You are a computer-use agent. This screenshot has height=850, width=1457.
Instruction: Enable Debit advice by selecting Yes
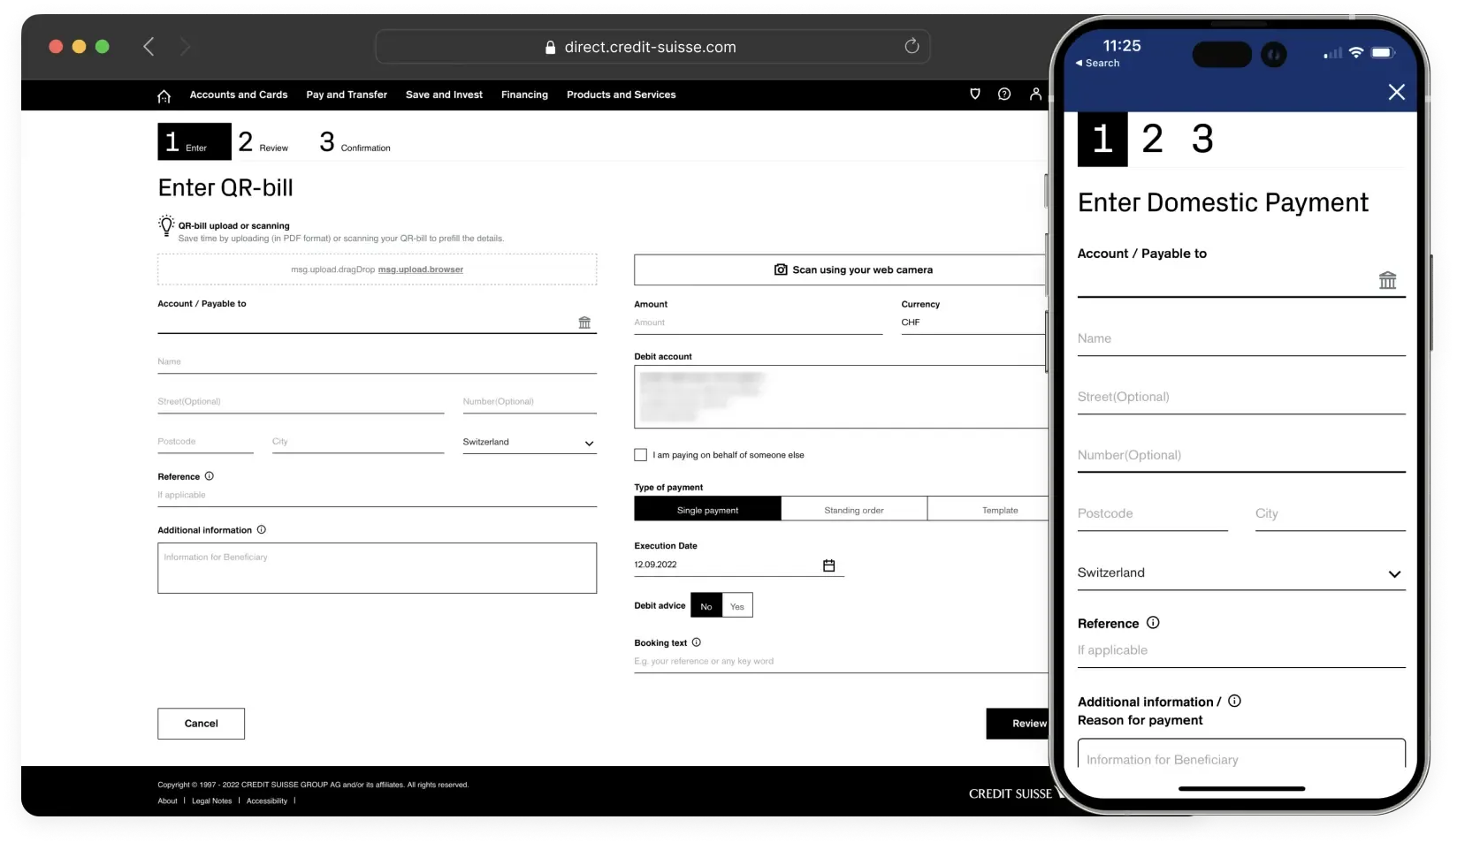736,605
